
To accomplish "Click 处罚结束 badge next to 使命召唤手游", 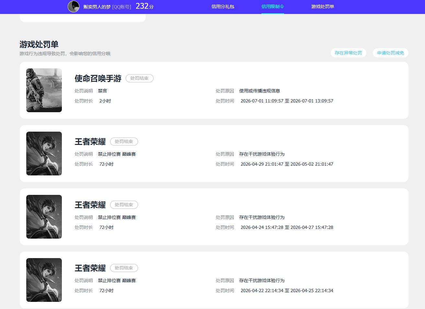I will [140, 78].
